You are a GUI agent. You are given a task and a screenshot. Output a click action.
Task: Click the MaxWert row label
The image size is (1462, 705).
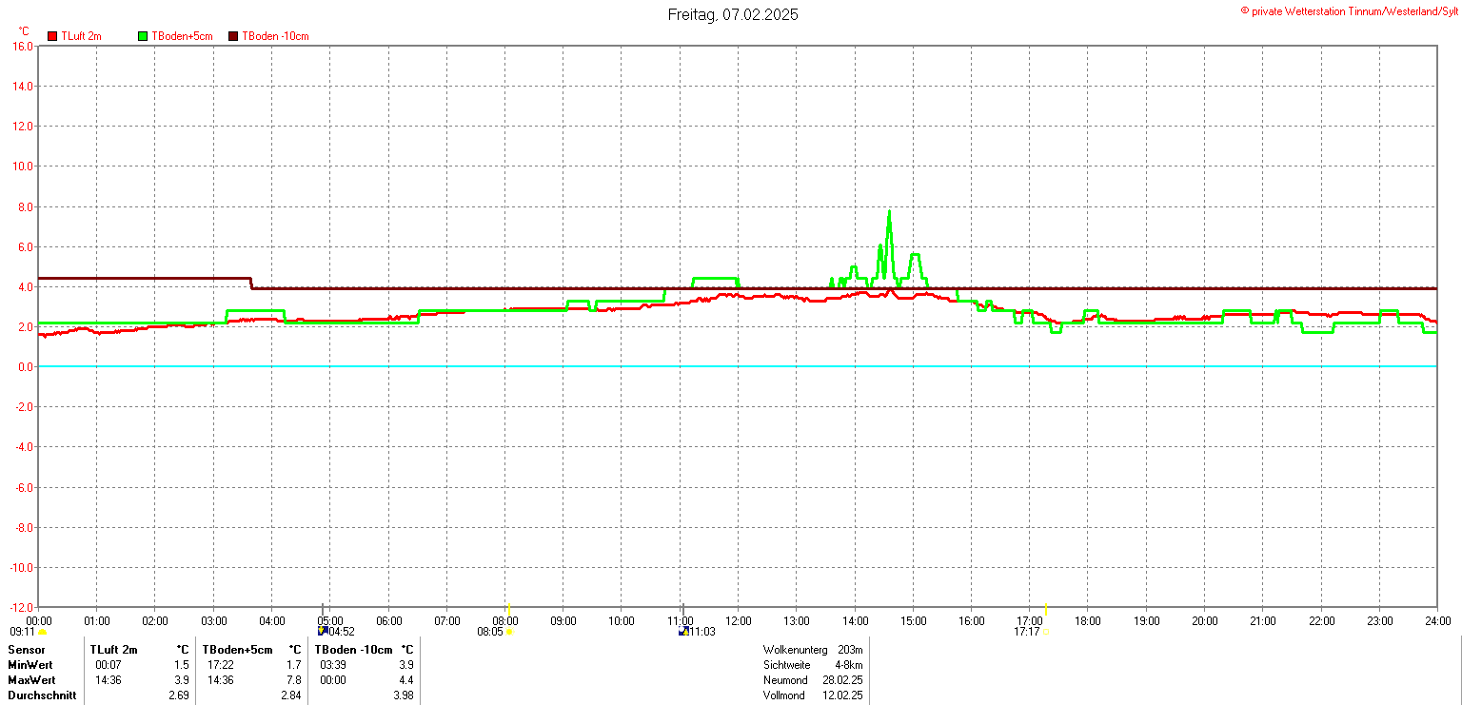pyautogui.click(x=31, y=680)
